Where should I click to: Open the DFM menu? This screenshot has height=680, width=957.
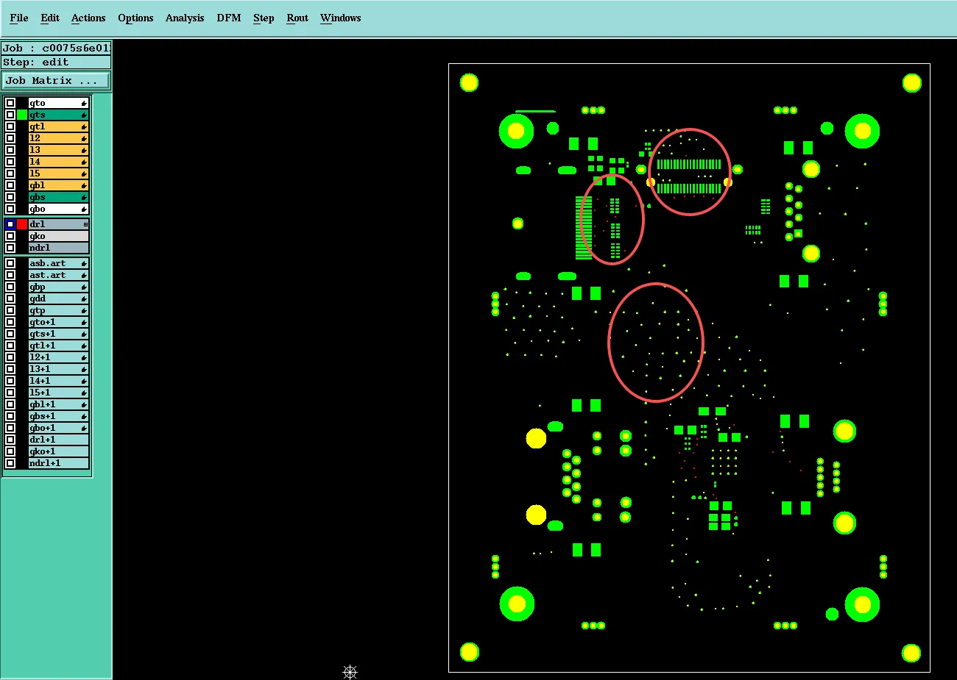tap(229, 18)
